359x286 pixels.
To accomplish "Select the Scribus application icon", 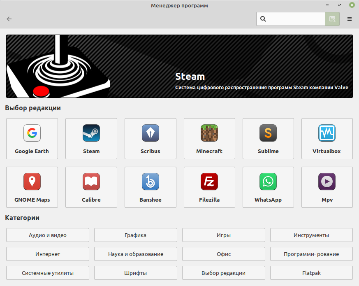I will click(151, 133).
